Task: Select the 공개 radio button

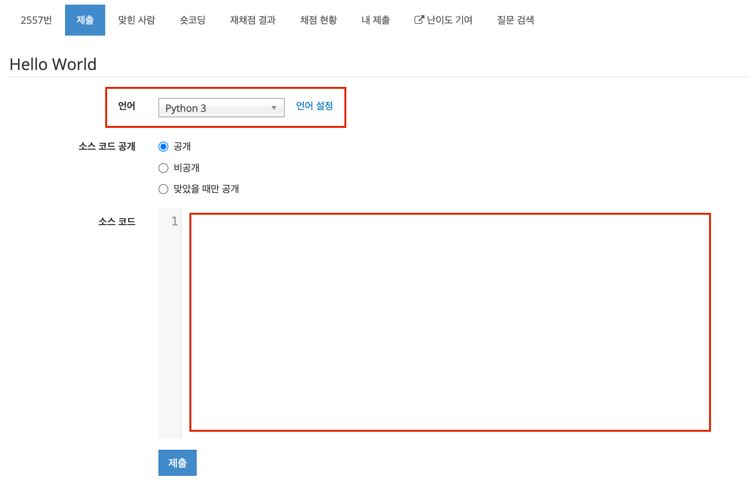Action: coord(163,147)
